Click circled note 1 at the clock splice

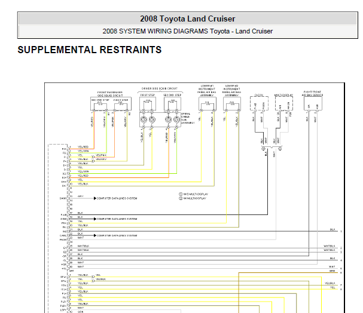click(263, 149)
